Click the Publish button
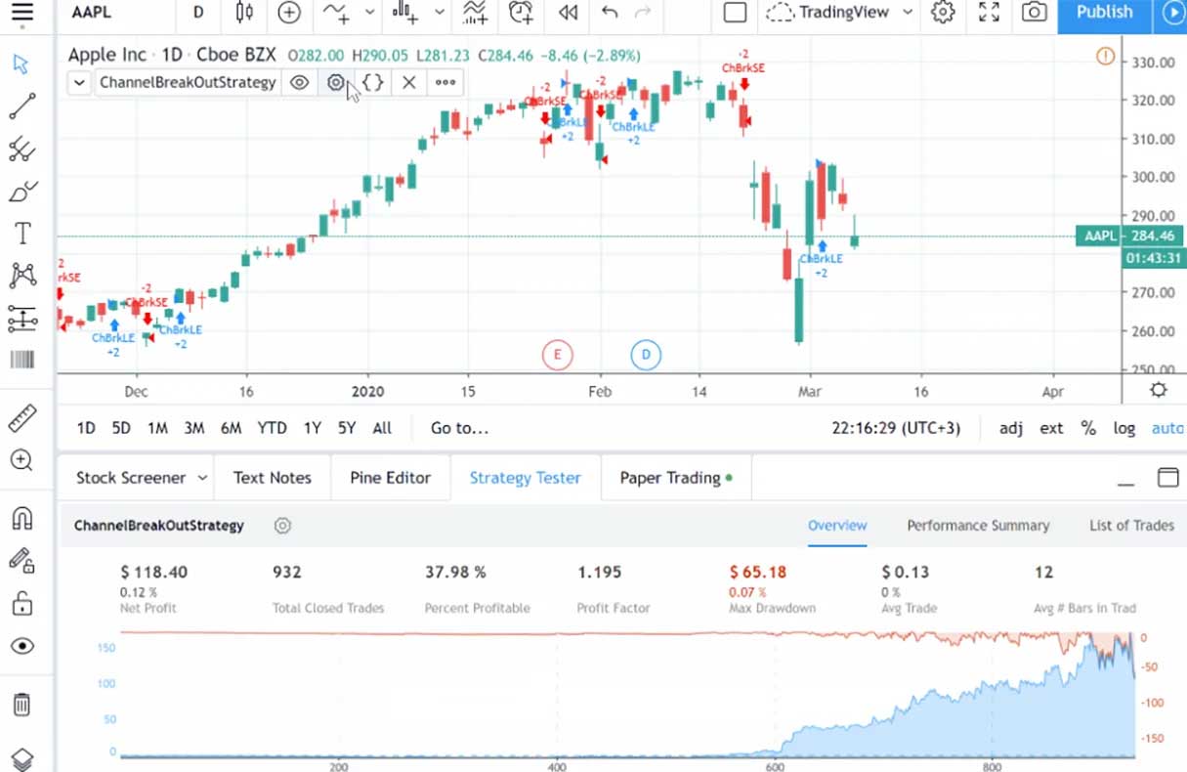 tap(1104, 13)
